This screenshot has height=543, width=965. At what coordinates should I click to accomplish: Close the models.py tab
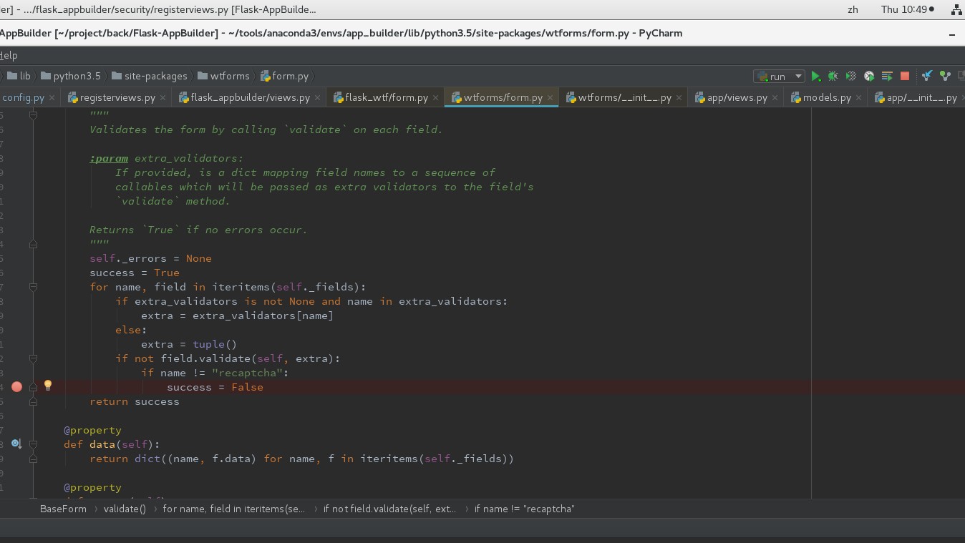tap(858, 98)
